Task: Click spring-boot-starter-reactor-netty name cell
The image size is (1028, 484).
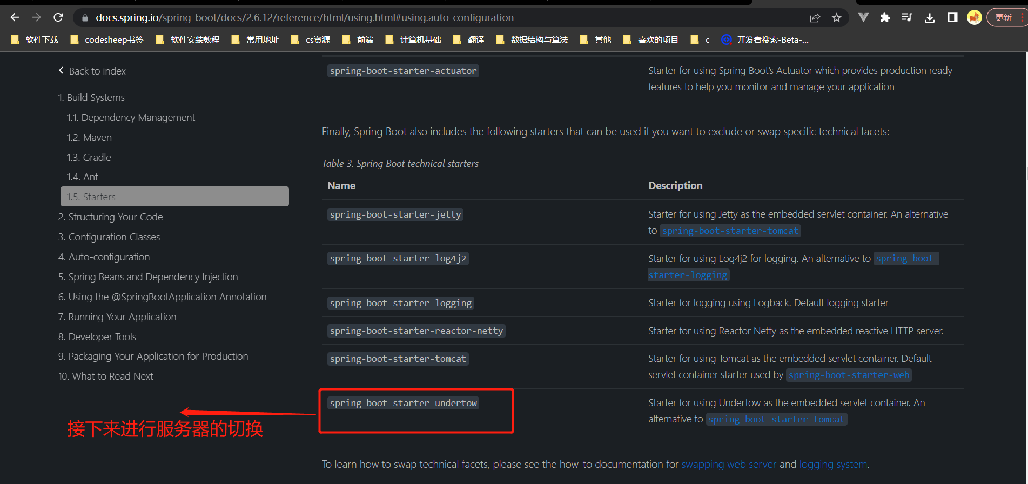Action: click(x=416, y=331)
